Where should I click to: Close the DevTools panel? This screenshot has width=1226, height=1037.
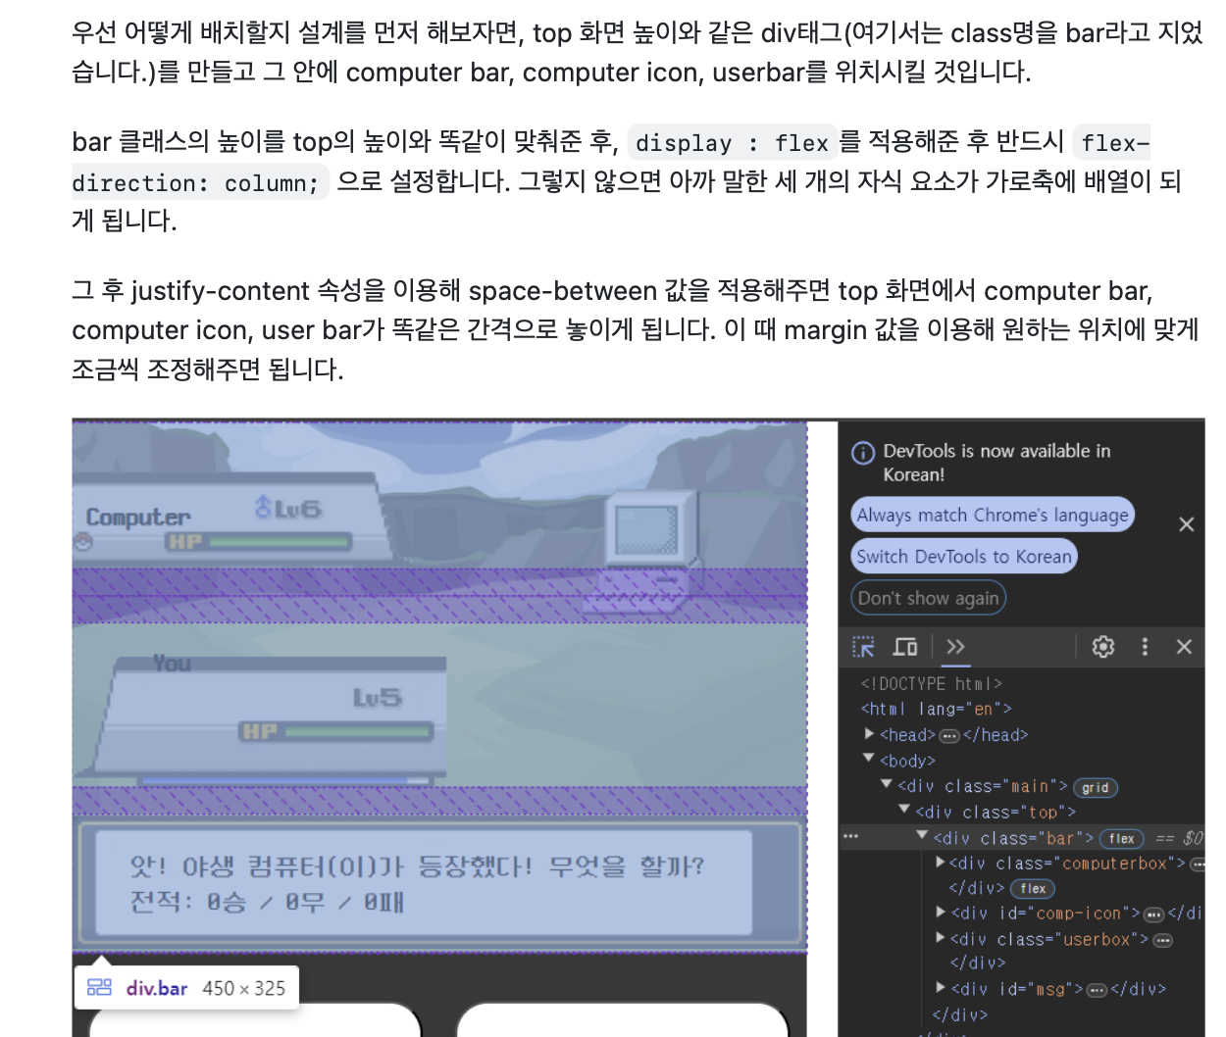[x=1184, y=647]
